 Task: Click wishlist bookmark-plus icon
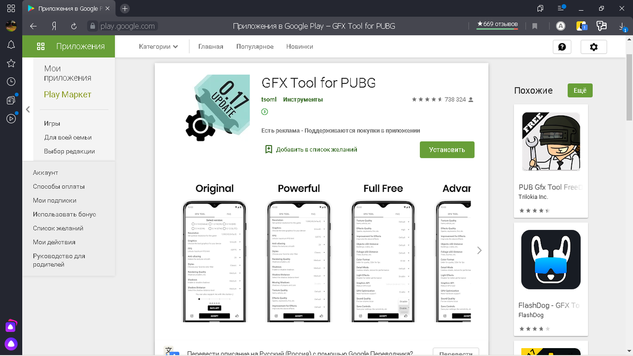(268, 149)
